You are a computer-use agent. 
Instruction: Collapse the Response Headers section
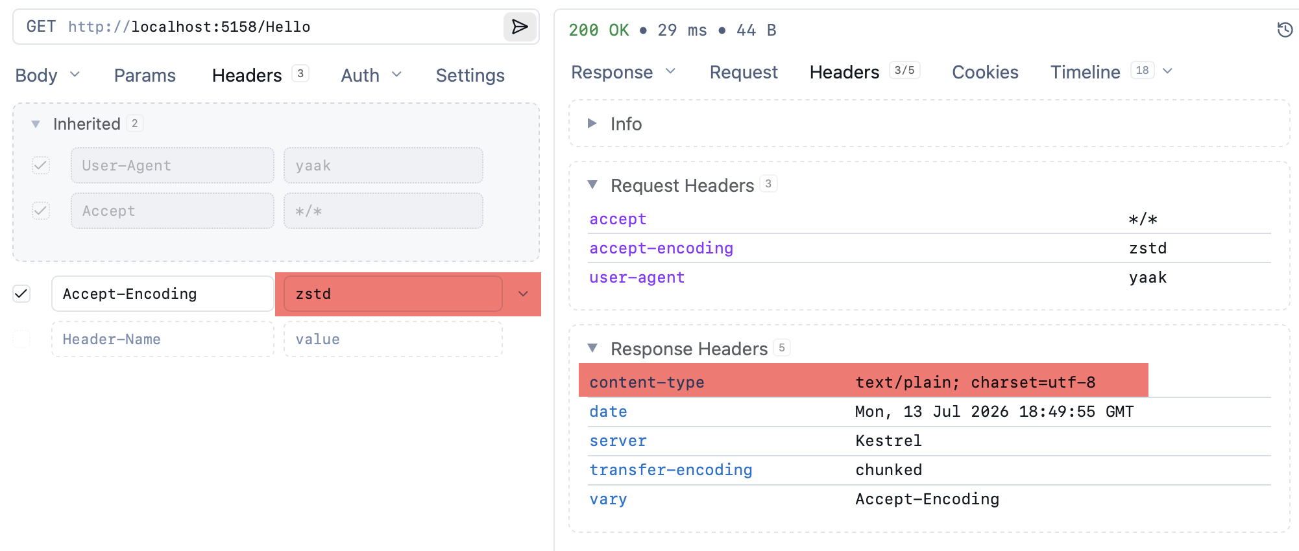pos(592,348)
